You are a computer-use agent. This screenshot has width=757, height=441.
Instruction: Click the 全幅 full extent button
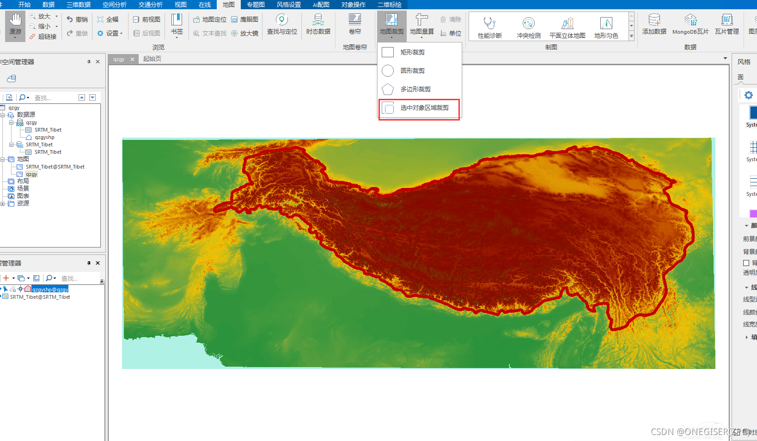click(108, 19)
